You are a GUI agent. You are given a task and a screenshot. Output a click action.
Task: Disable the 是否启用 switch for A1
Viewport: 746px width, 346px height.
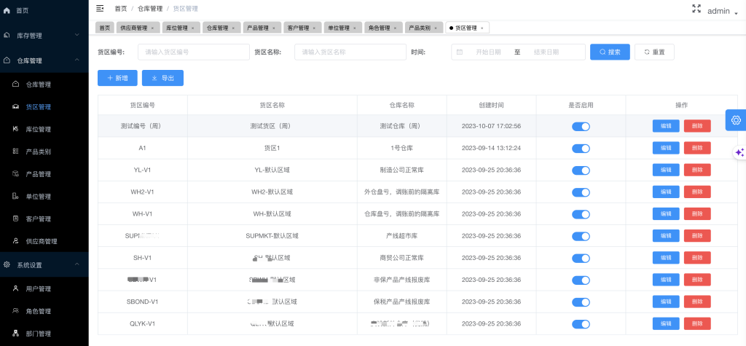581,148
